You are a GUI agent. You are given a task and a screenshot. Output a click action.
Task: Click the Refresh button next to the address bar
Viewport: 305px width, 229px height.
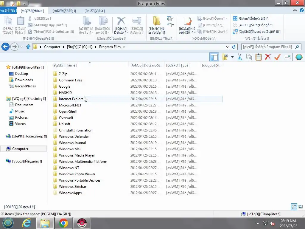[234, 47]
